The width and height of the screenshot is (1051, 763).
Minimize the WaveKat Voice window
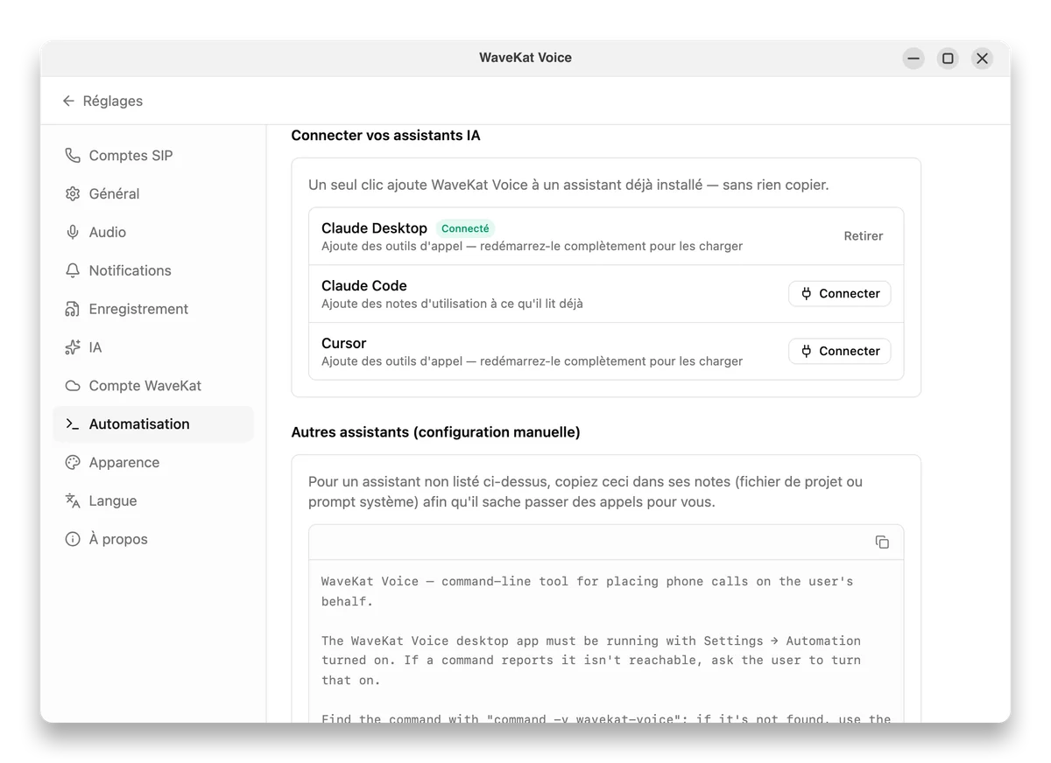(913, 59)
